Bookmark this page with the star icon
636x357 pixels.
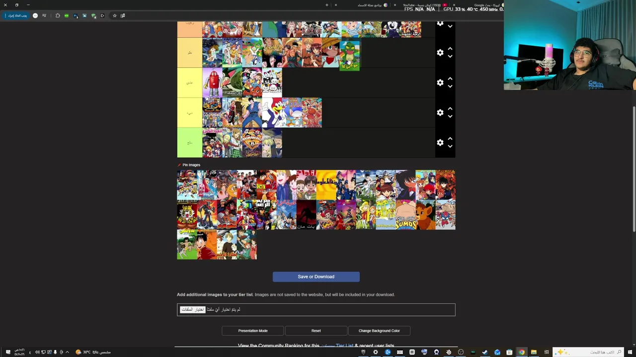[114, 15]
